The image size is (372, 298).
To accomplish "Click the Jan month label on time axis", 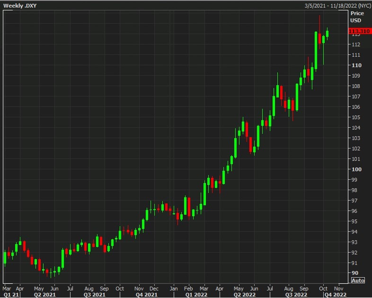I will point(174,289).
